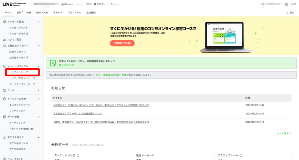Image resolution: width=299 pixels, height=160 pixels.
Task: Open もっと表示 link under notices
Action: [284, 133]
